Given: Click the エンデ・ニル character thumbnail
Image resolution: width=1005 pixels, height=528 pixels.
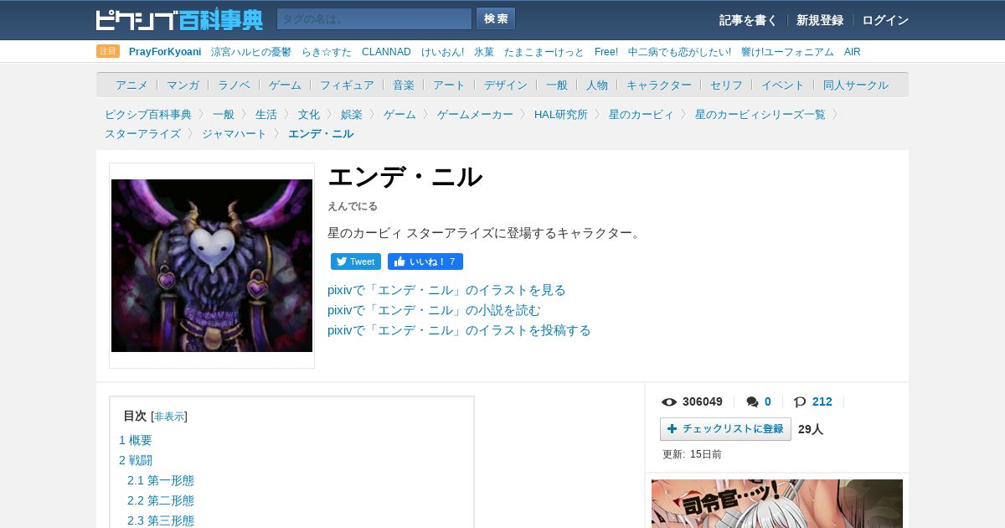Looking at the screenshot, I should click(x=212, y=266).
